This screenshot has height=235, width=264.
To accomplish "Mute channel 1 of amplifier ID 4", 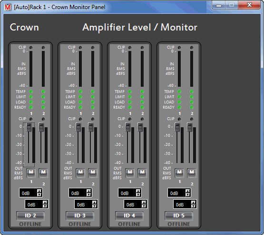I will pos(130,173).
